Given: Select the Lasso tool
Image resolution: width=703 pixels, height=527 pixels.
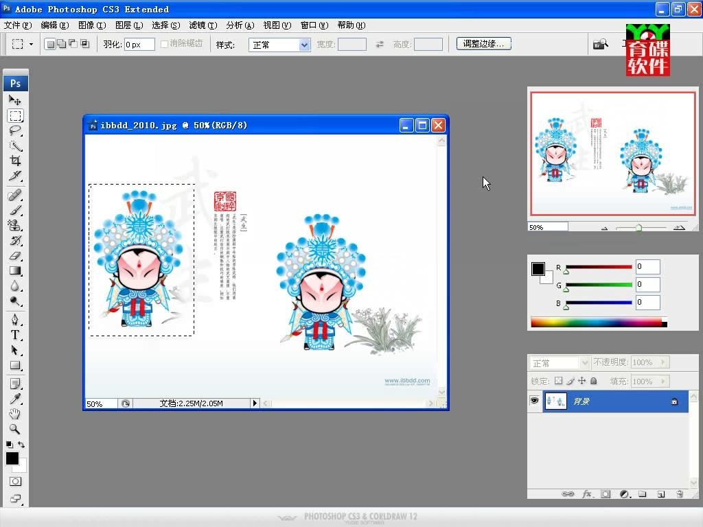Looking at the screenshot, I should click(x=15, y=131).
